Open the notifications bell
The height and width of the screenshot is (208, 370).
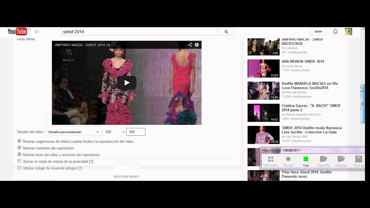[x=335, y=31]
